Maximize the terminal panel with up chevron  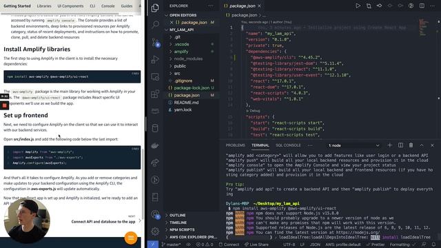click(x=422, y=145)
